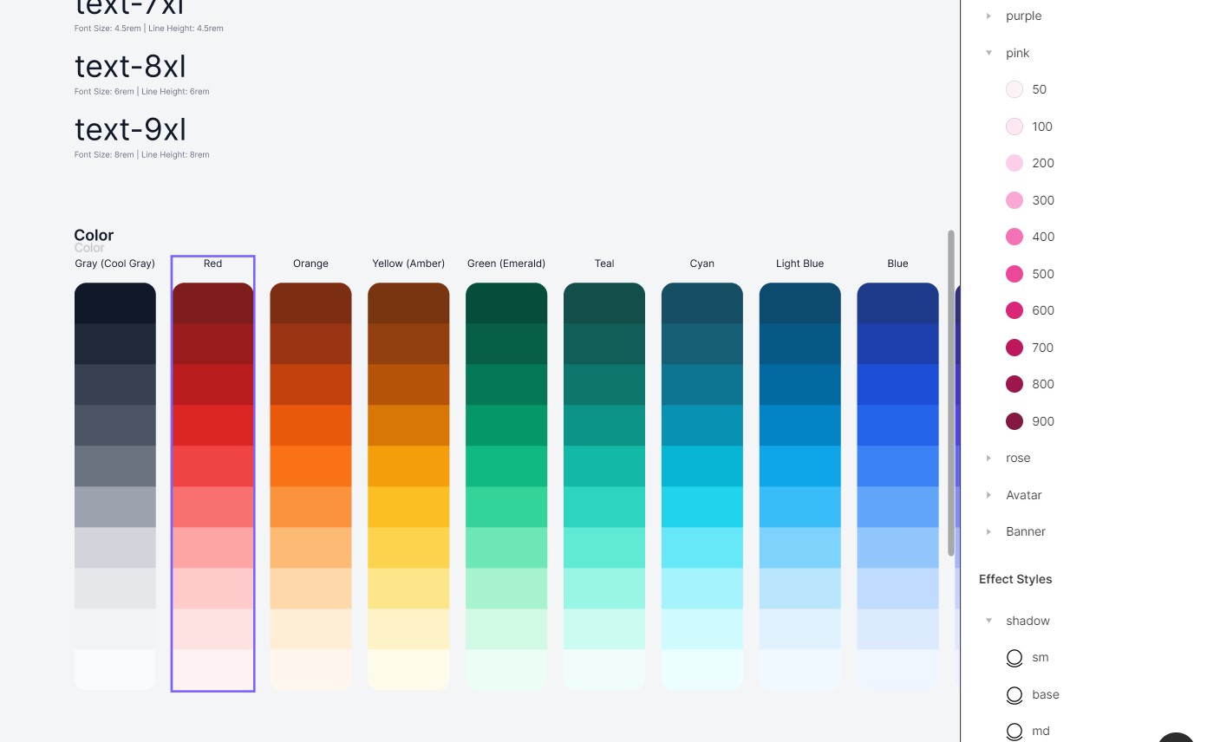The height and width of the screenshot is (742, 1220).
Task: Select the Gray (Cool Gray) column label
Action: (115, 264)
